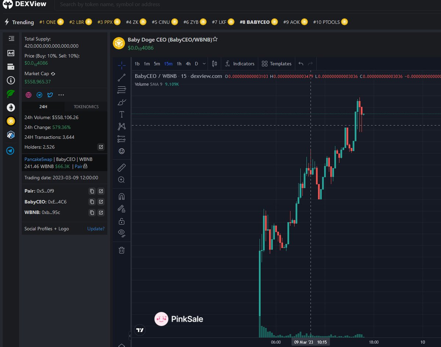Screen dimensions: 441x347
Task: Select the 1b chart interval
Action: (x=137, y=64)
